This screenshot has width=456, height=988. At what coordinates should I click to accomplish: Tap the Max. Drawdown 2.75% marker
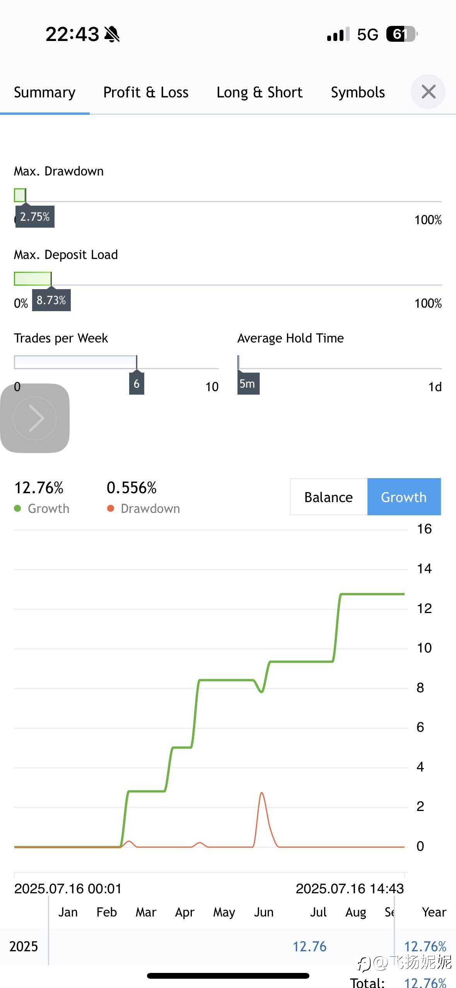tap(35, 217)
